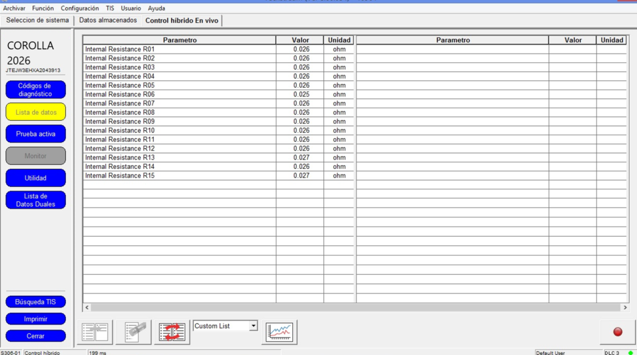Viewport: 637px width, 355px height.
Task: Open the Configuración menu
Action: 80,8
